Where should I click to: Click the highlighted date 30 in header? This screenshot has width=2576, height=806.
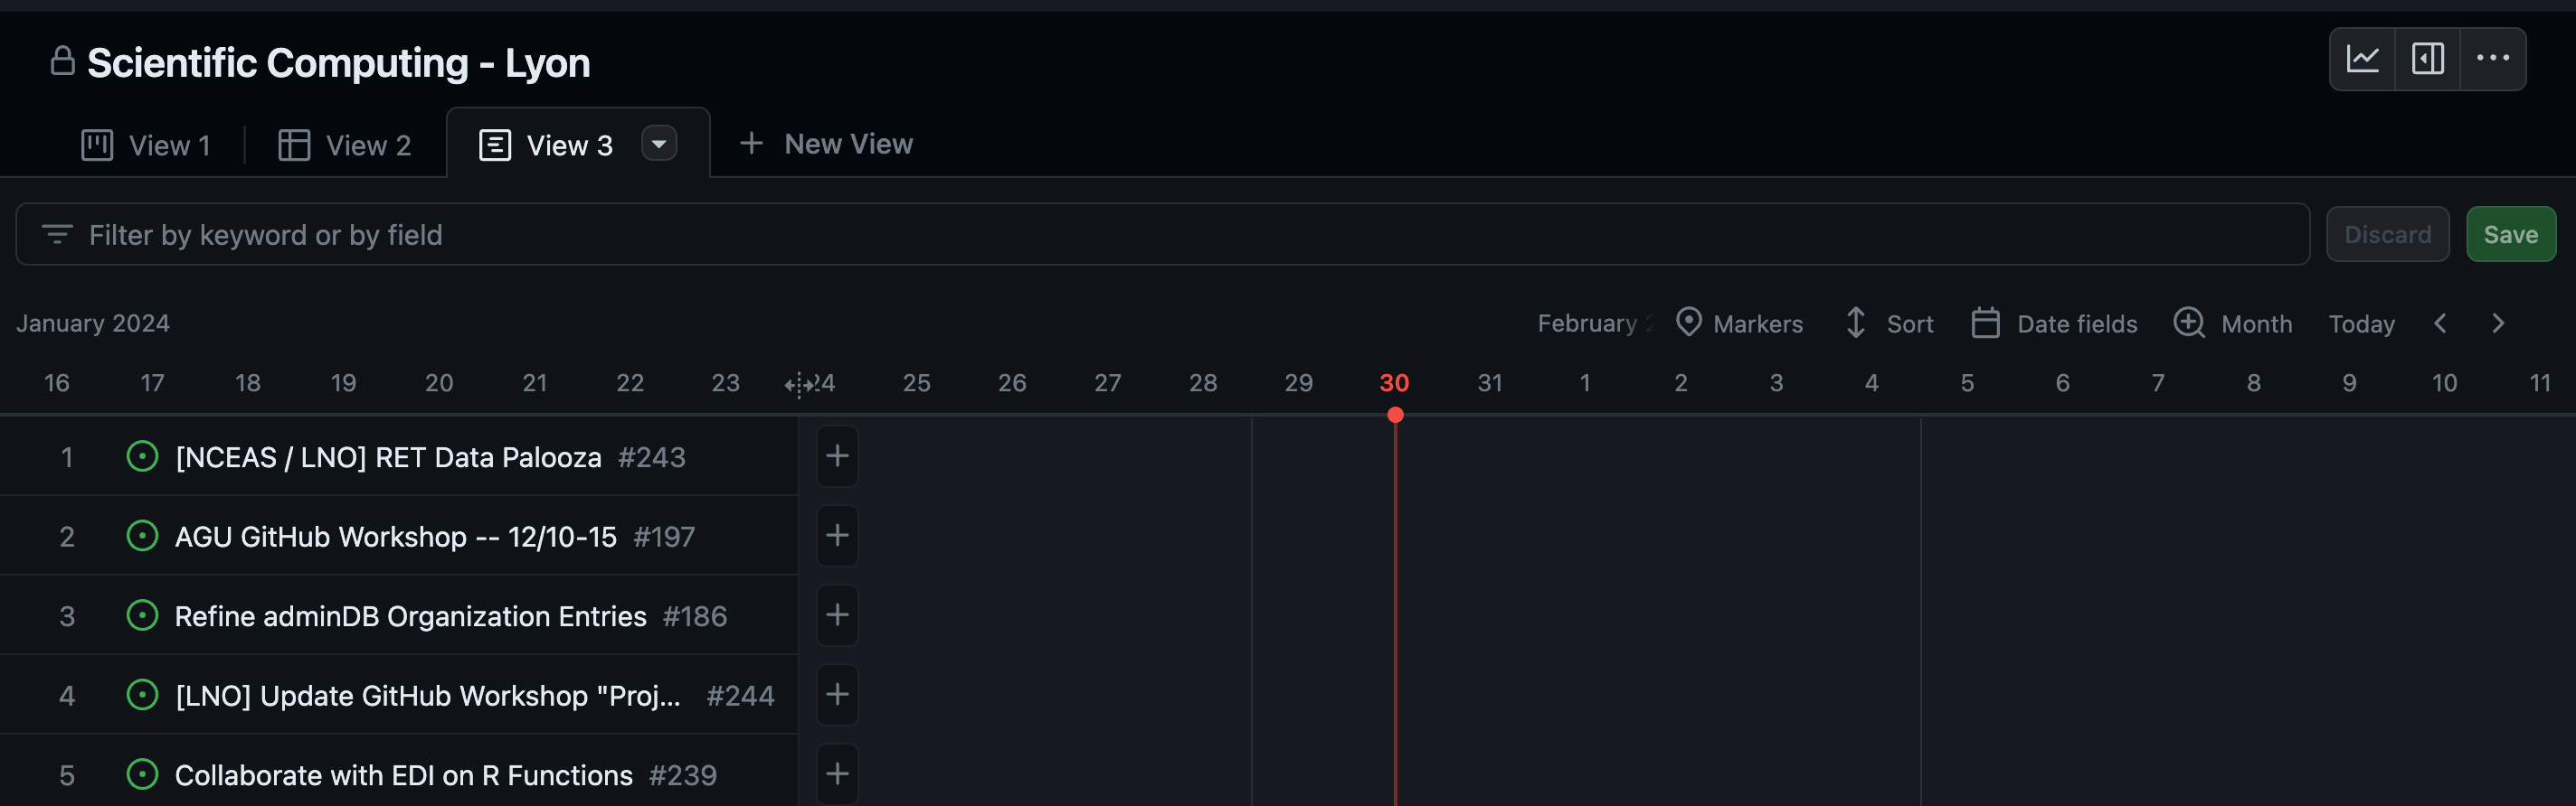coord(1394,382)
